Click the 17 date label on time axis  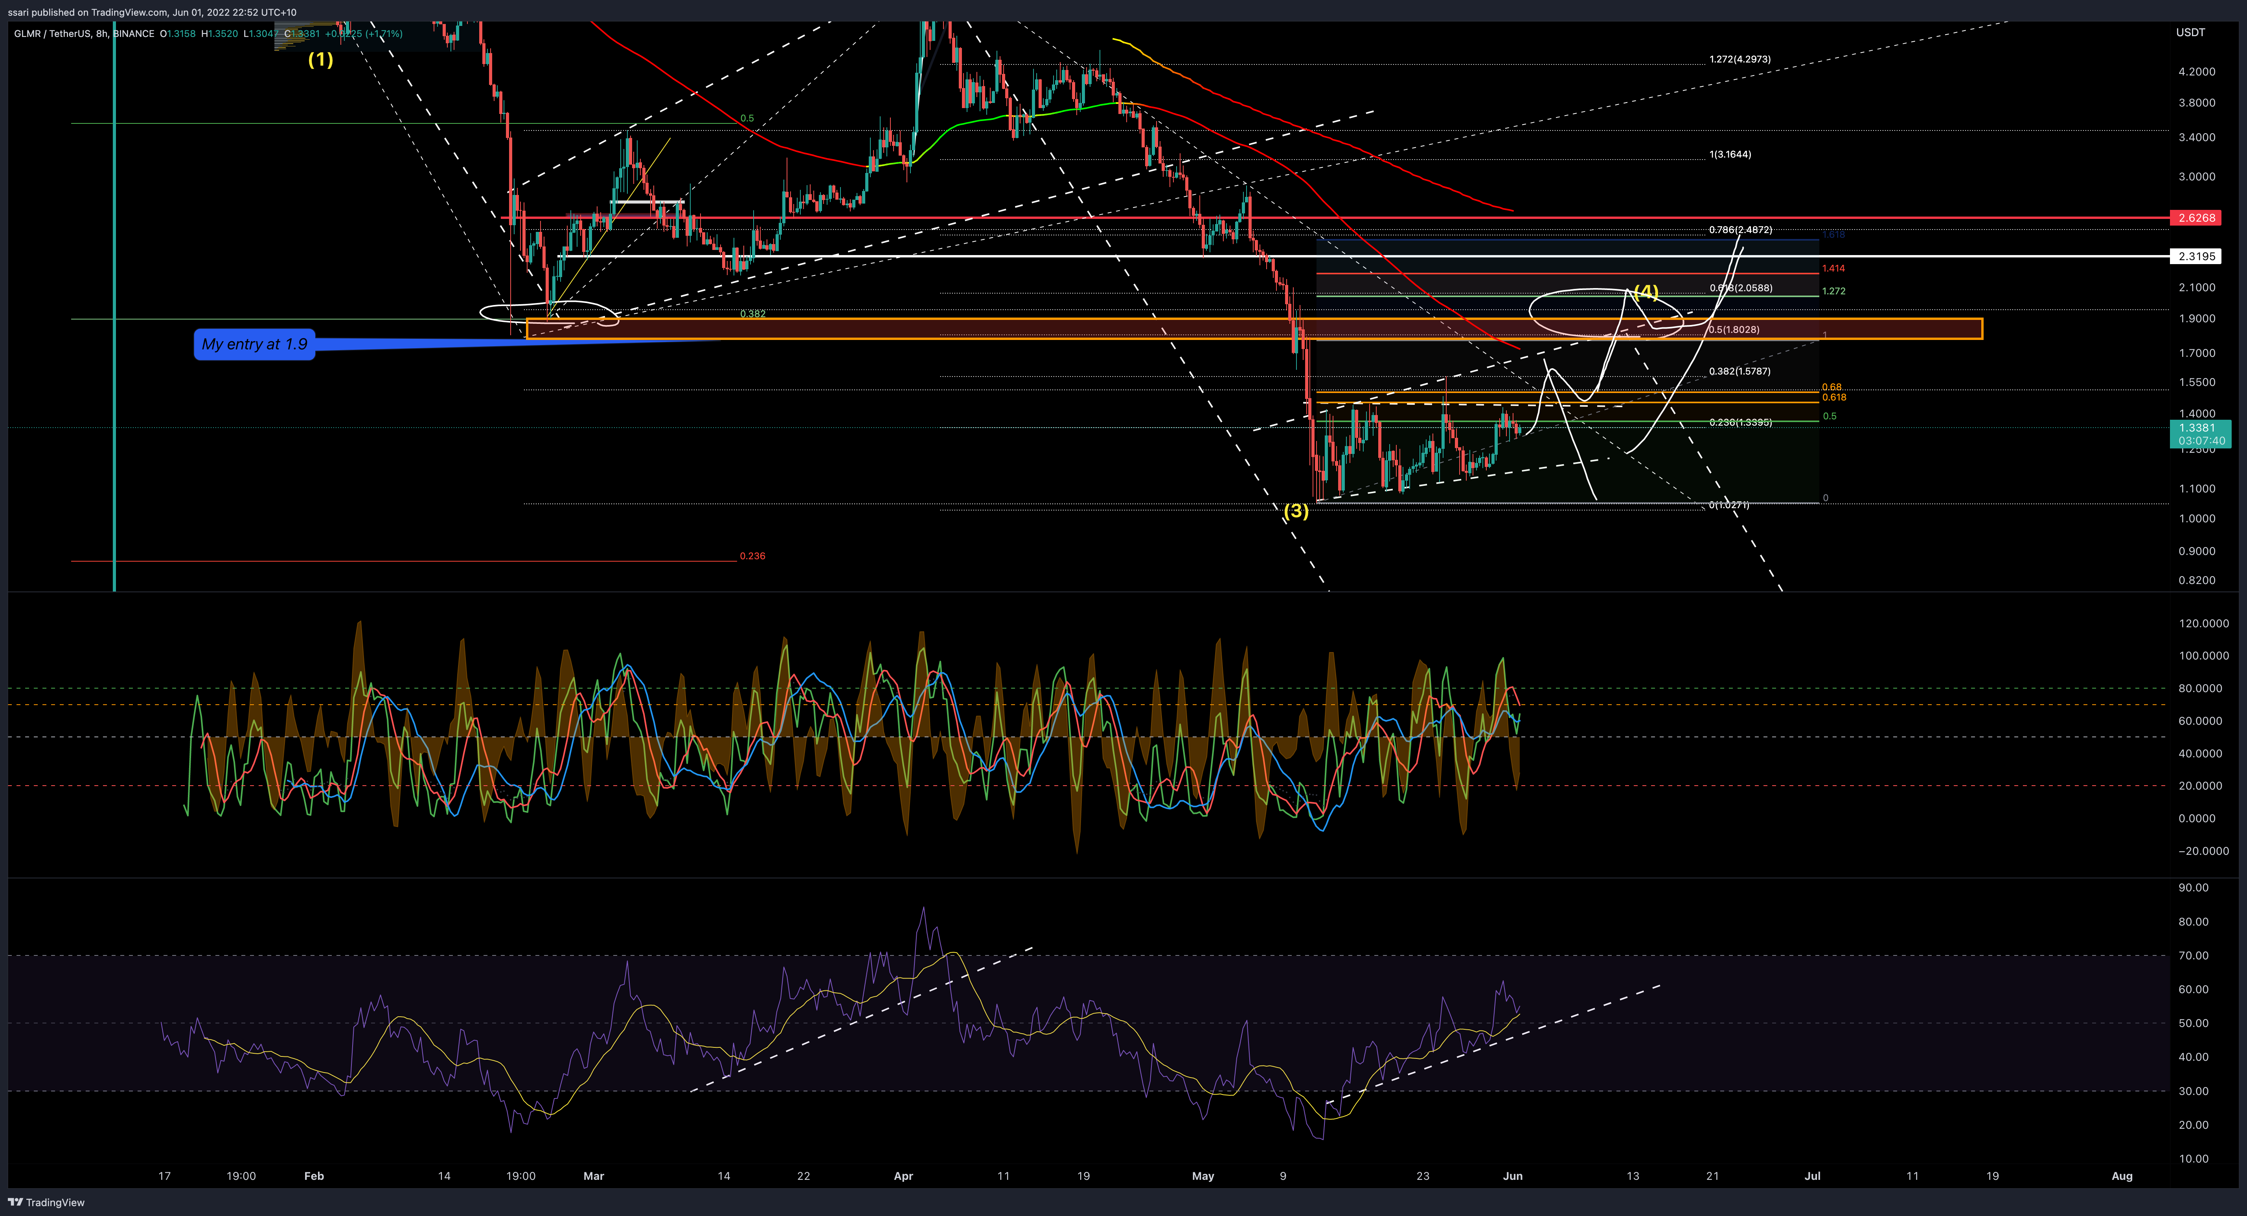click(164, 1177)
